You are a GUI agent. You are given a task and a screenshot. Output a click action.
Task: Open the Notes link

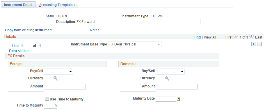(95, 30)
